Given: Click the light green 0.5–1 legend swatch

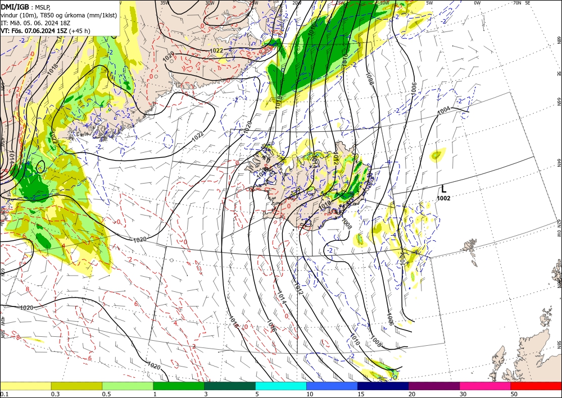Looking at the screenshot, I should point(128,386).
